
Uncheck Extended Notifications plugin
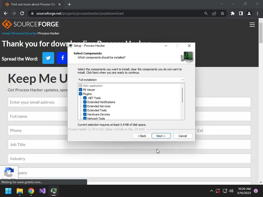tap(85, 102)
